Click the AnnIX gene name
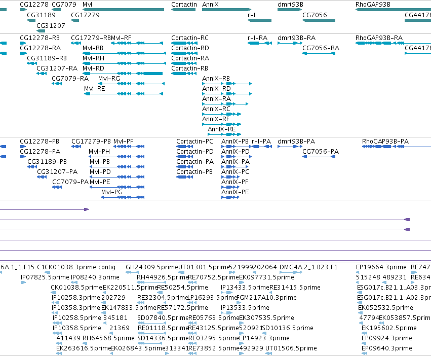431x356 pixels. pyautogui.click(x=210, y=5)
